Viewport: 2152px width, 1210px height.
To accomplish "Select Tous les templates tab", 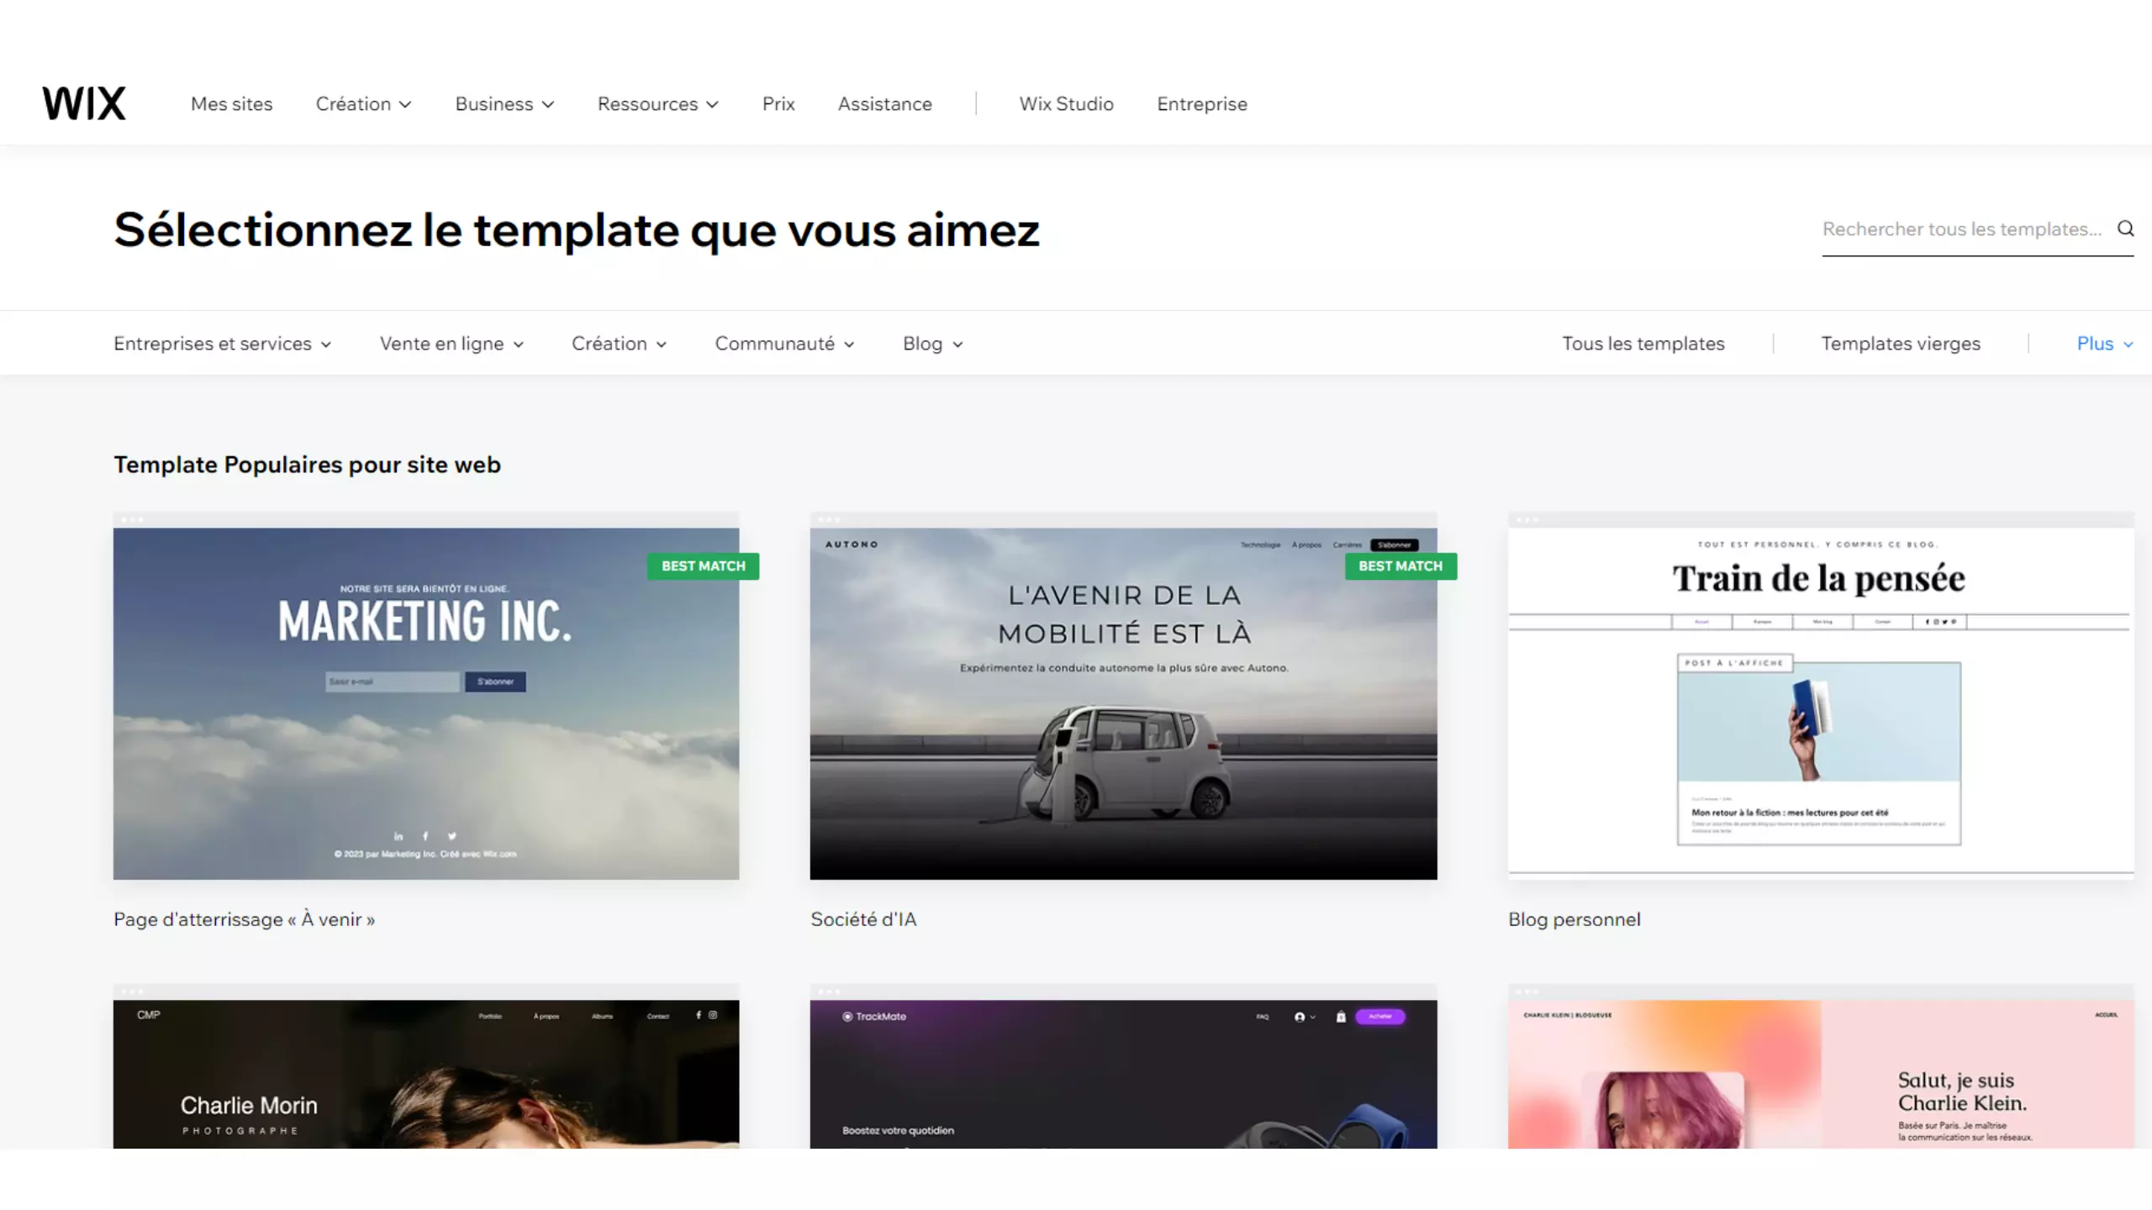I will [x=1643, y=344].
